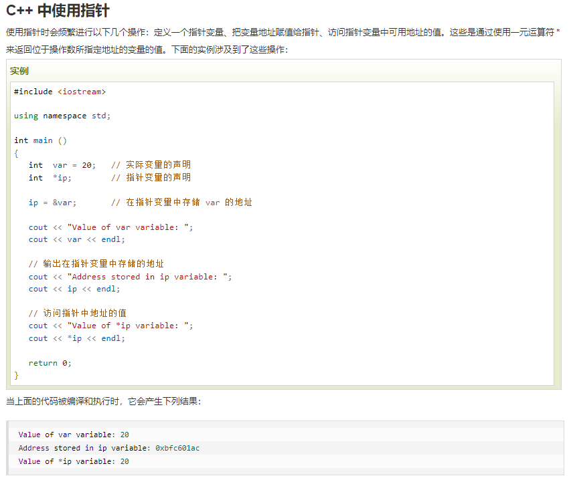Image resolution: width=569 pixels, height=478 pixels.
Task: Click output address "0xbfc601ac"
Action: click(177, 448)
